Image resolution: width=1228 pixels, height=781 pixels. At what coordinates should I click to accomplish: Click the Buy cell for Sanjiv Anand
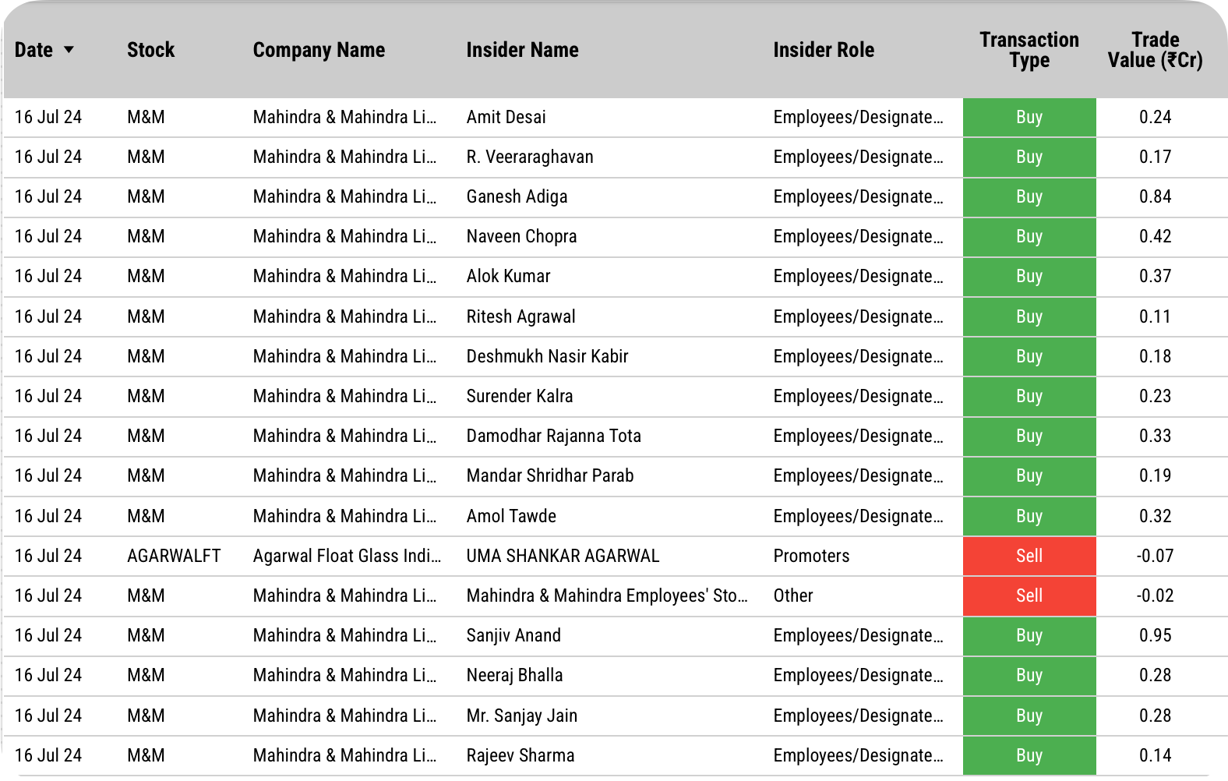[1029, 635]
